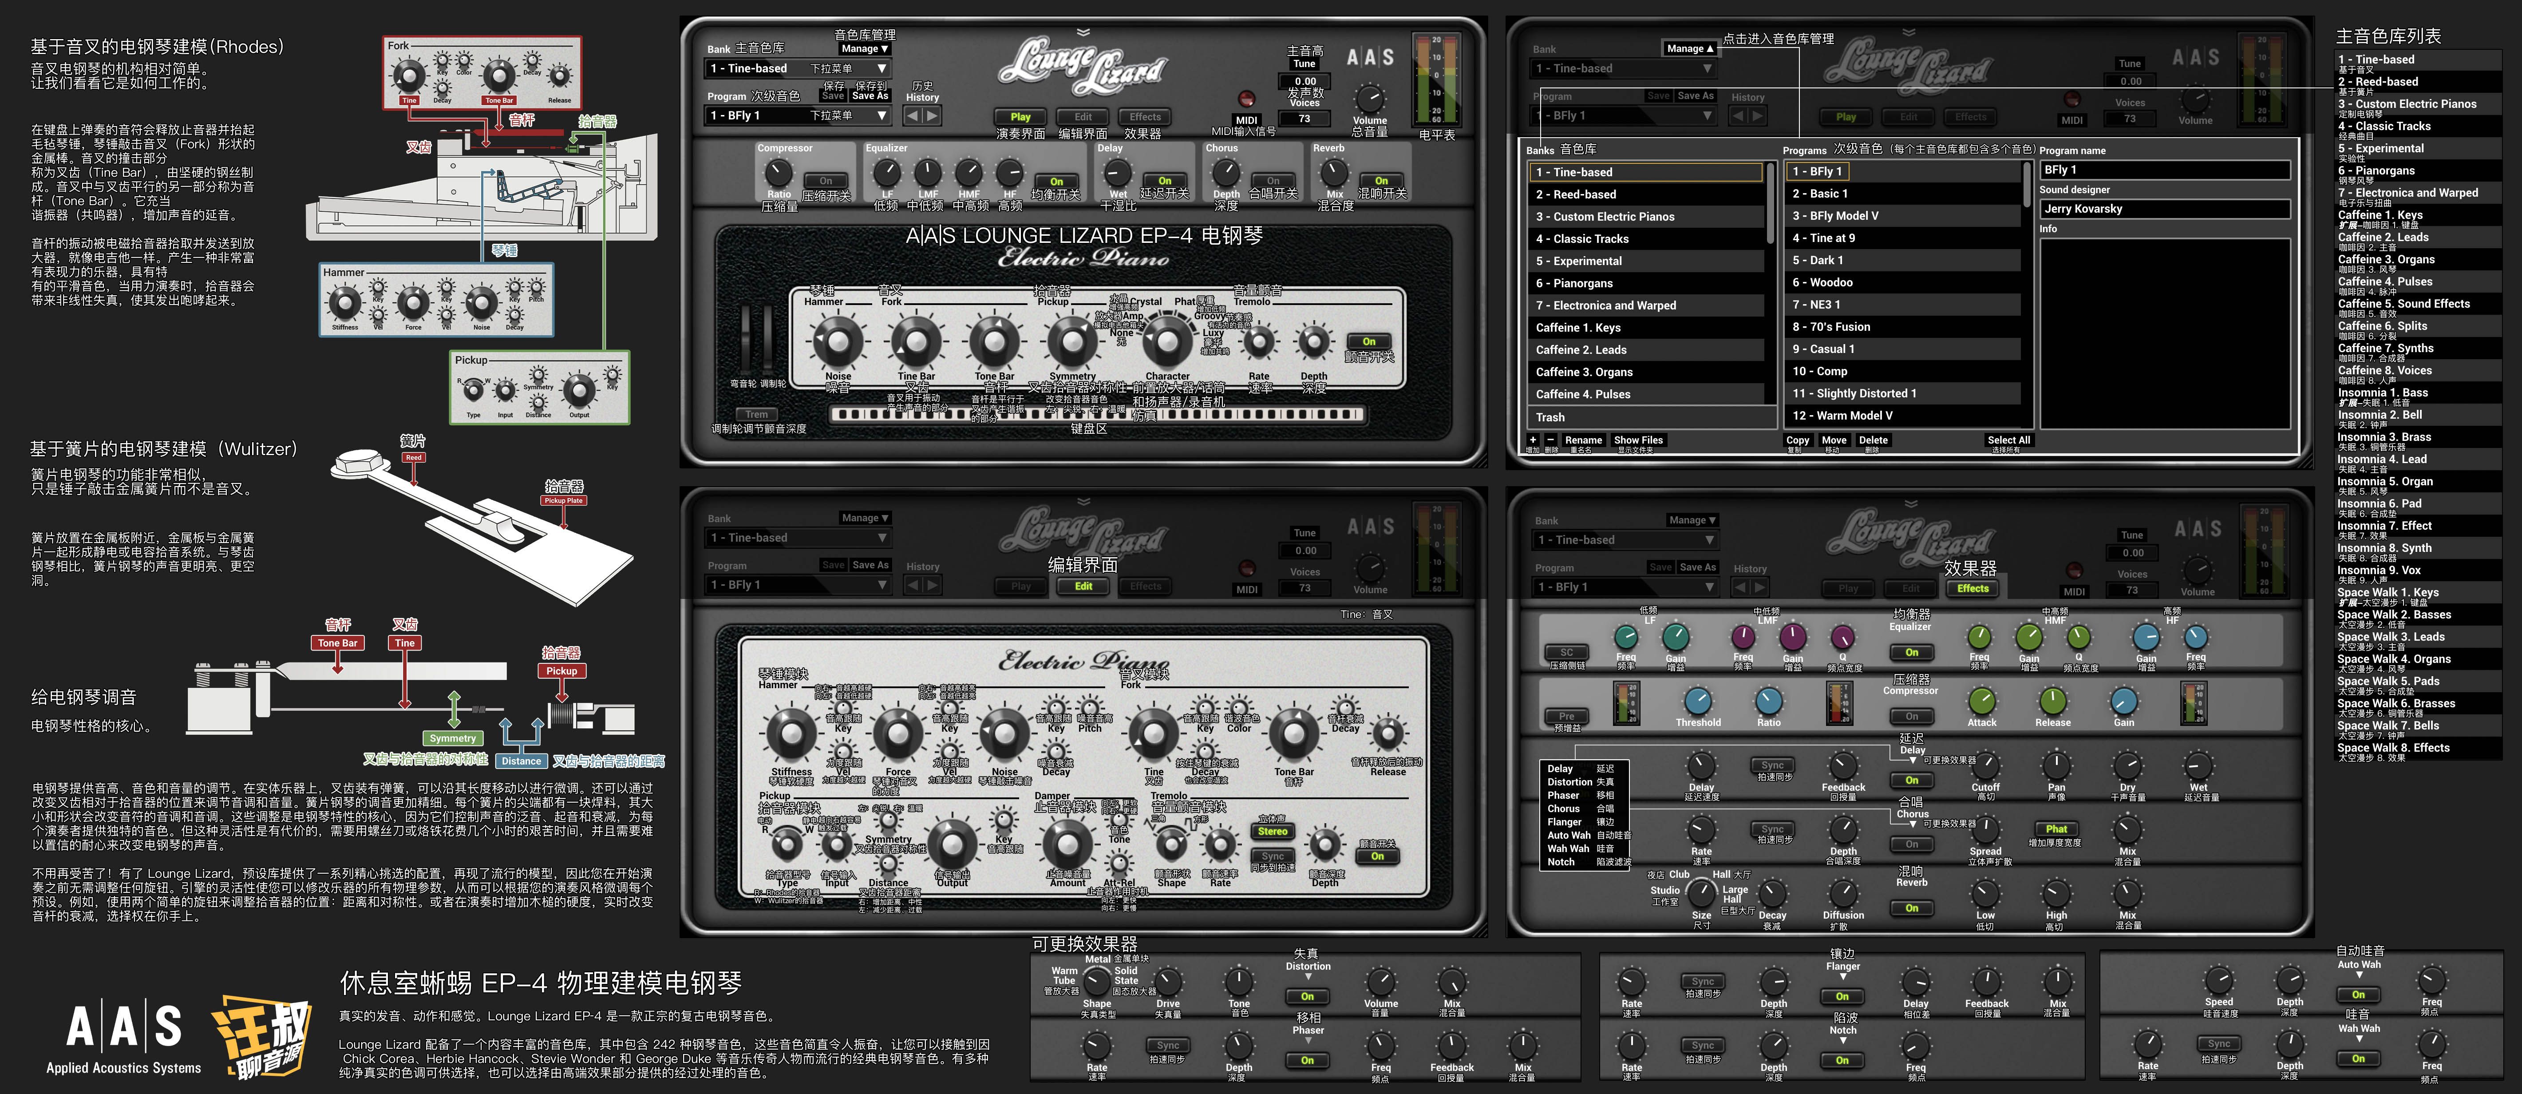This screenshot has width=2522, height=1094.
Task: Open the Flanger effect selector triangle
Action: click(x=1842, y=977)
